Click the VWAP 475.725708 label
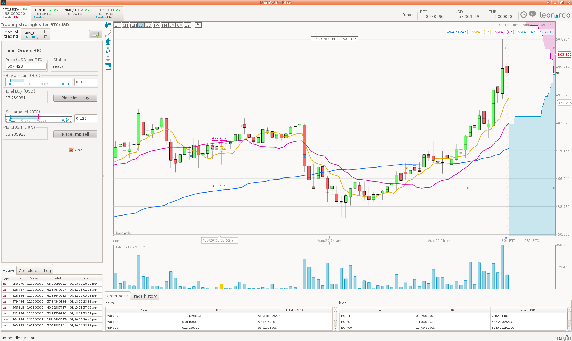Viewport: 572px width, 341px height. tap(536, 32)
